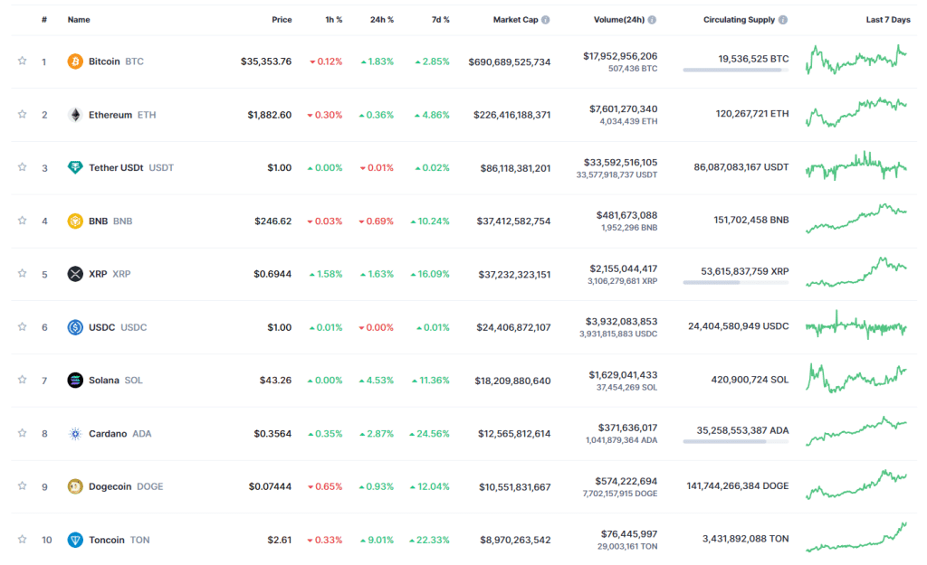Click XRP 7d change 16.09%

(x=430, y=274)
